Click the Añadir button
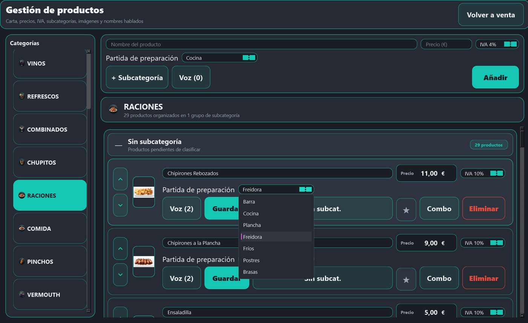Image resolution: width=528 pixels, height=323 pixels. (495, 77)
